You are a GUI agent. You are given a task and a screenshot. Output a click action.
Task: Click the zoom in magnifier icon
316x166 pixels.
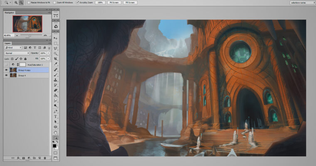coord(16,2)
